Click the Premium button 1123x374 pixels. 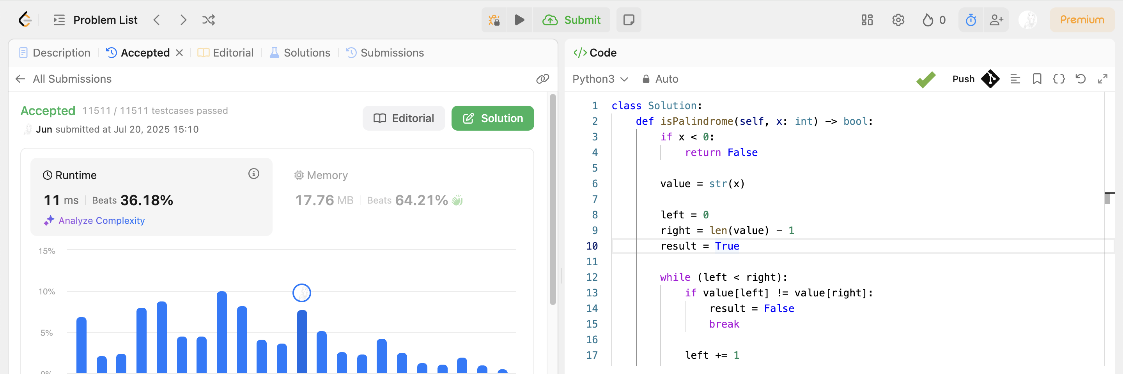1082,19
